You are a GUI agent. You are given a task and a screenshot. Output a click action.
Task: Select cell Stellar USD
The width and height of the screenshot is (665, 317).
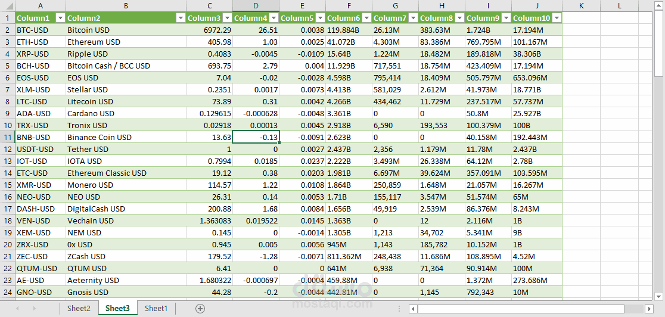[x=126, y=89]
